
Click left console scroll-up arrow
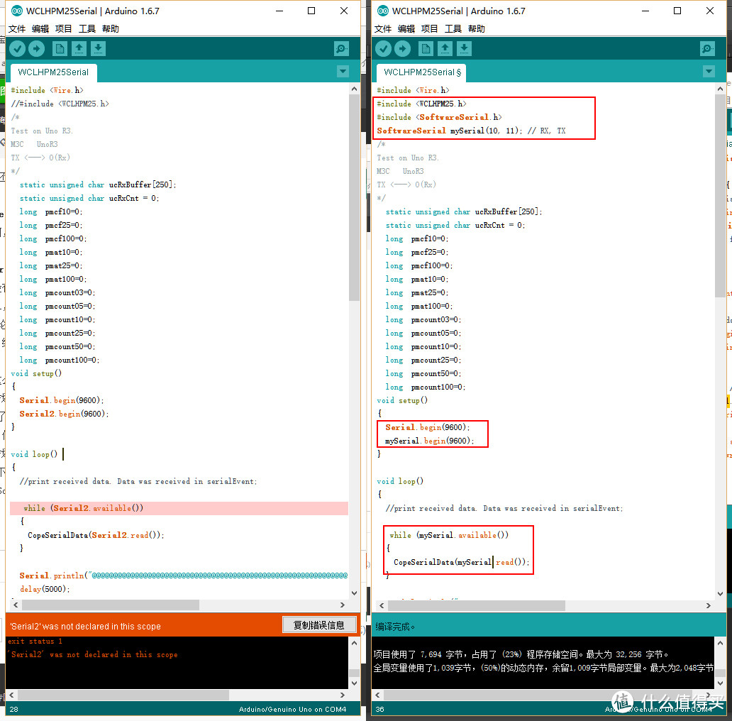point(354,643)
